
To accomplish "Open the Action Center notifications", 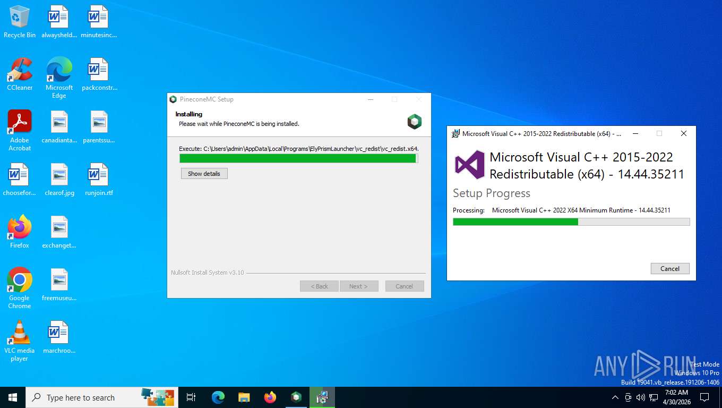I will pyautogui.click(x=704, y=397).
